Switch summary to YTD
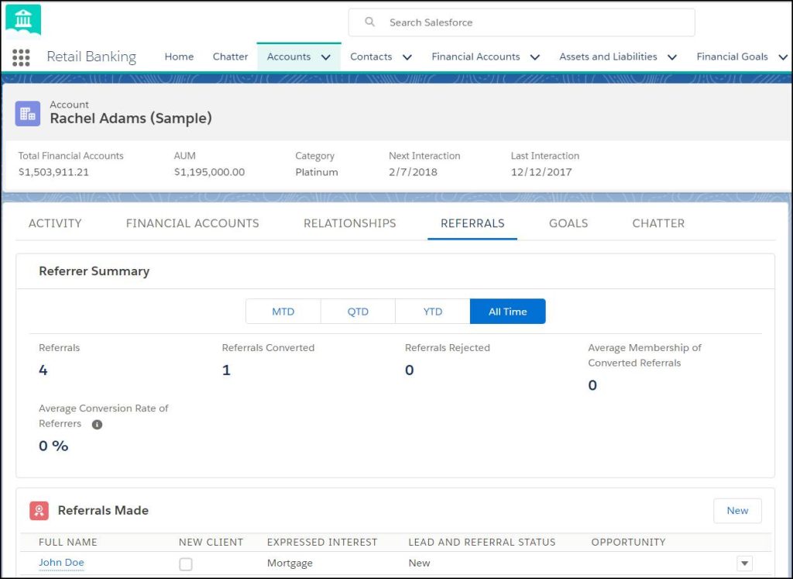The image size is (793, 579). coord(432,312)
